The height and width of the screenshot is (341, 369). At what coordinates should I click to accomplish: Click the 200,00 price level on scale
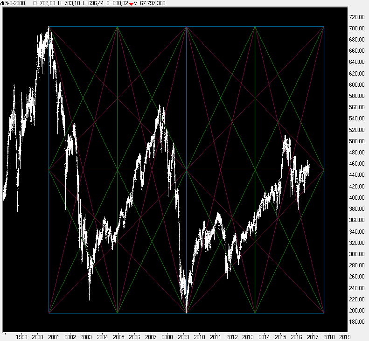357,311
